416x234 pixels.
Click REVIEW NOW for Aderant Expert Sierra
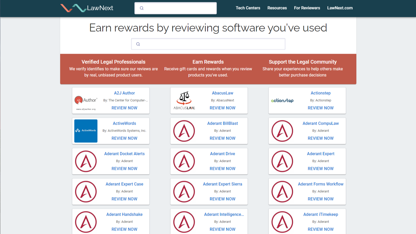pyautogui.click(x=223, y=199)
